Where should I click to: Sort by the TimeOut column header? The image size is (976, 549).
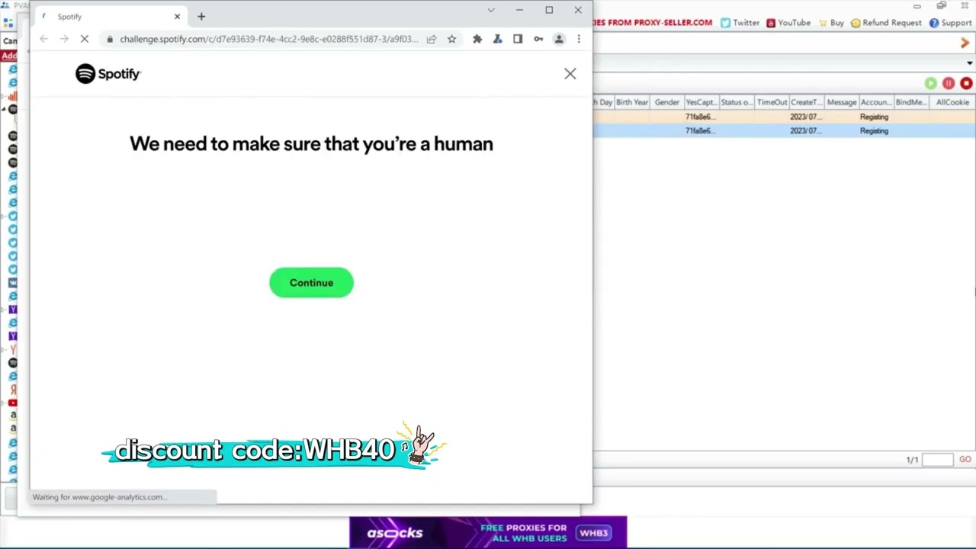point(772,102)
